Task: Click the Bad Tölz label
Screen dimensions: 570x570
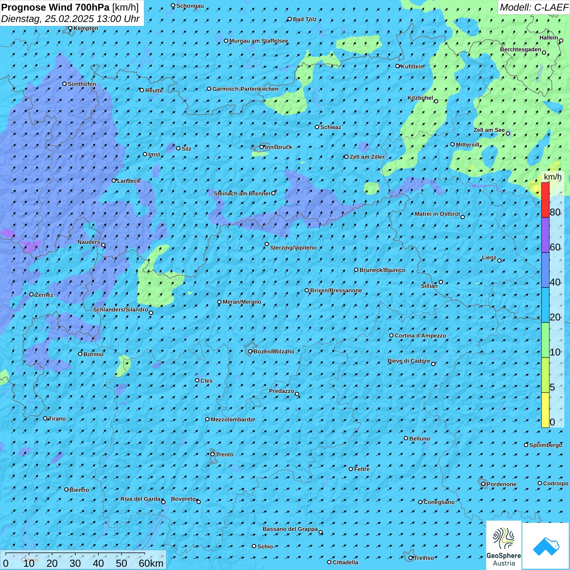Action: pos(305,19)
